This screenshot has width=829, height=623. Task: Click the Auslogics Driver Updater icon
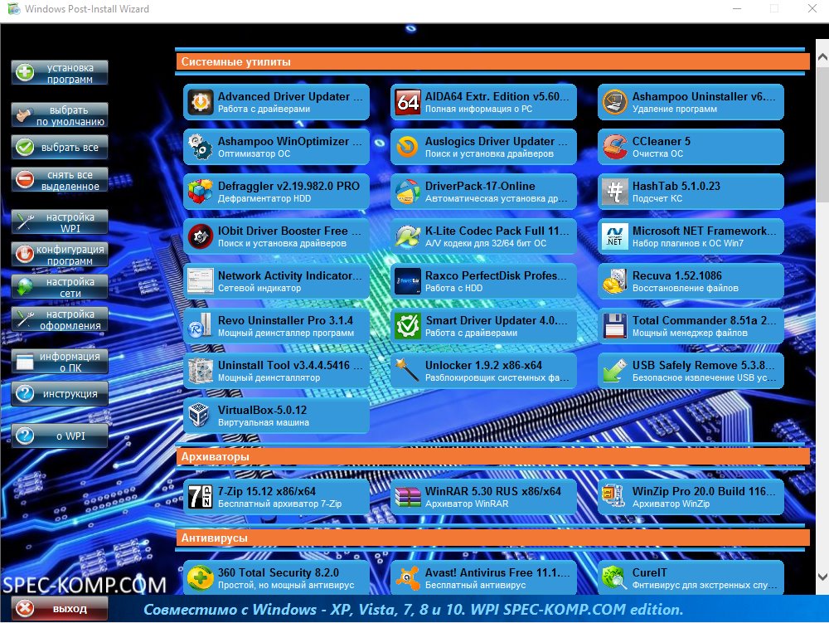coord(408,147)
